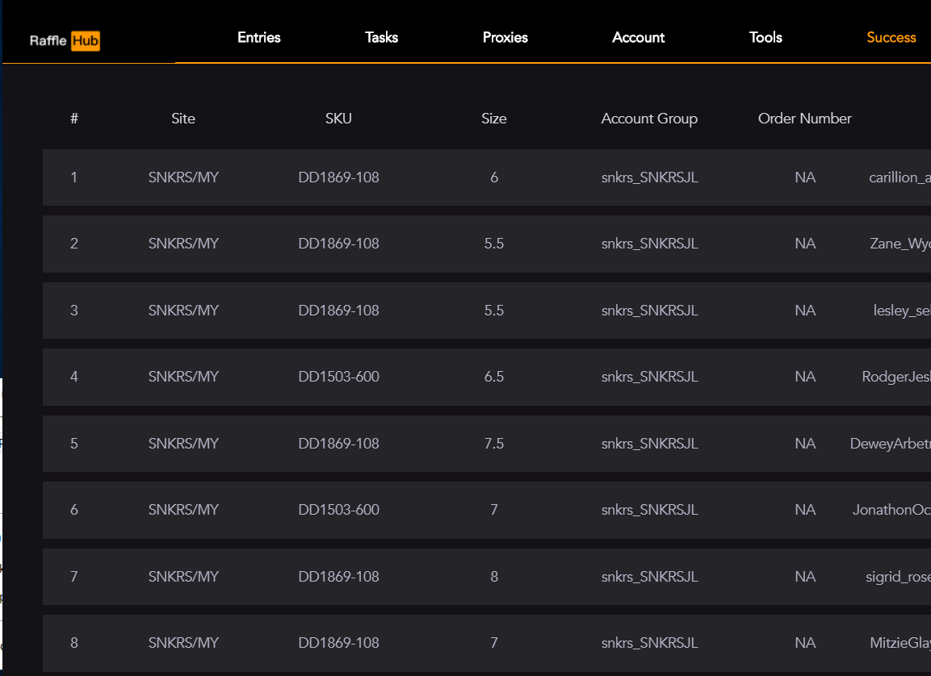Click SNKRS/MY in row 1
The image size is (931, 676).
[x=183, y=177]
